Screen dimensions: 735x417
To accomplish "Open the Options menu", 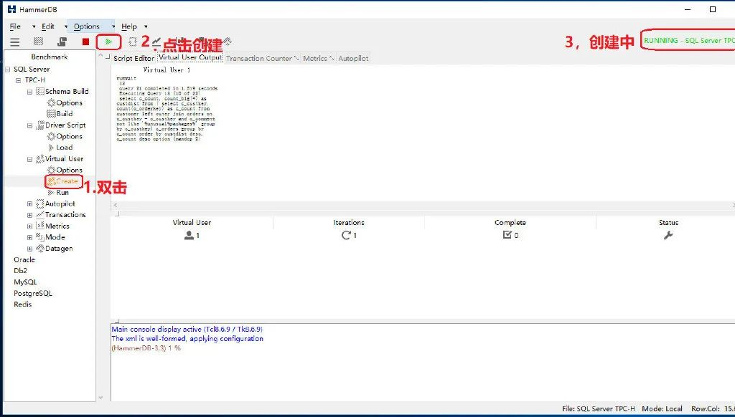I will point(87,27).
